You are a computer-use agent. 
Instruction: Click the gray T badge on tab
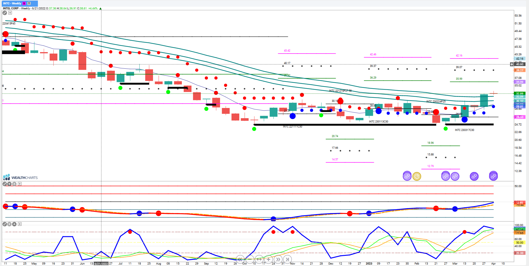point(29,3)
